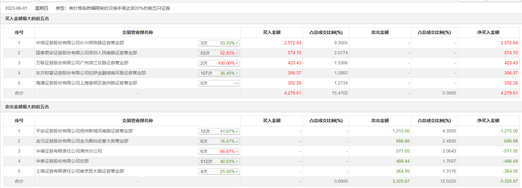Expand the 4次 25.00% stats box
The image size is (522, 188).
point(219,171)
